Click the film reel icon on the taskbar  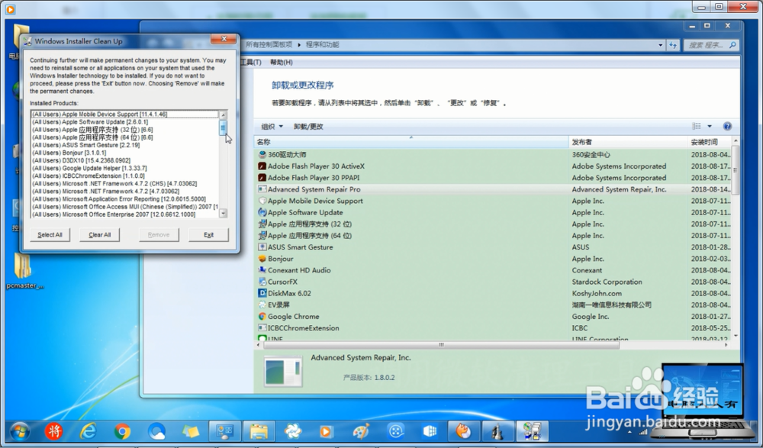(x=395, y=431)
